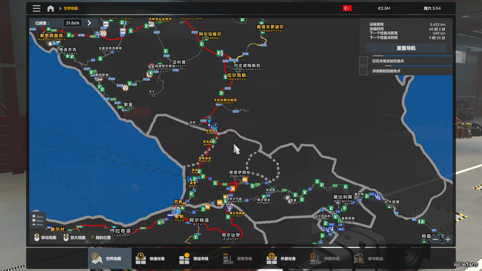Click the gas station icon beside 季瓦里
Screen dimensions: 482x271
[x=213, y=142]
